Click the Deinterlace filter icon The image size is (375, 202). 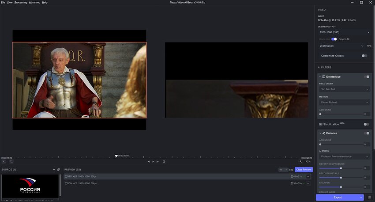[323, 77]
